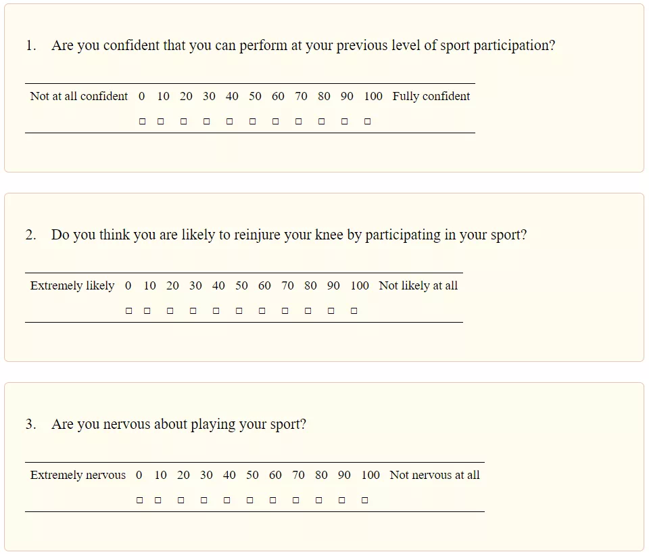Select 80 checkbox under question 1

tap(321, 122)
